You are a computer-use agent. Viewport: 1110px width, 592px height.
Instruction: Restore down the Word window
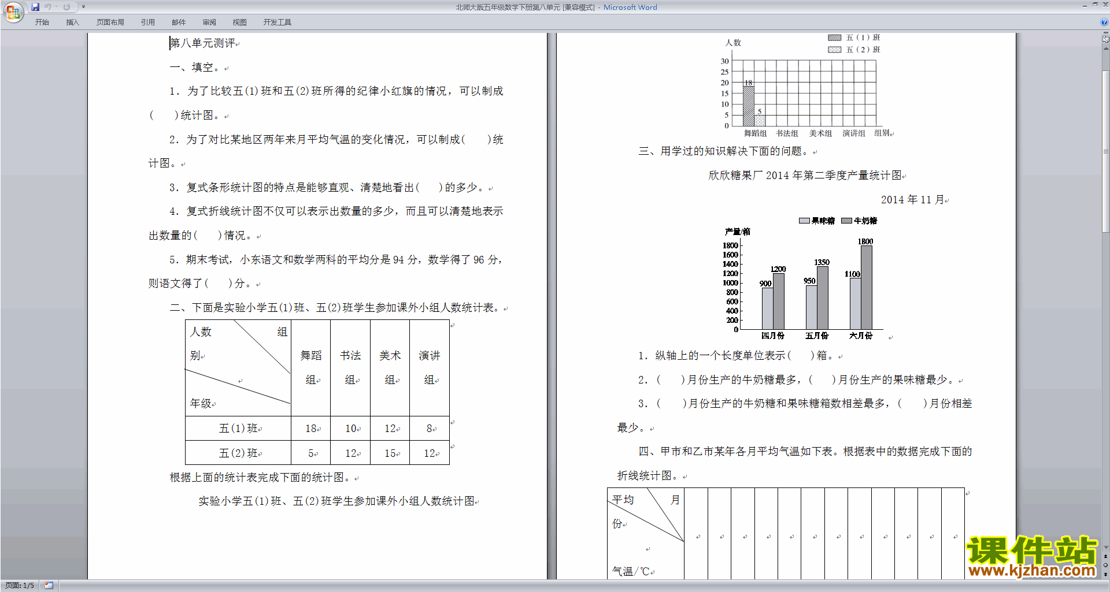1095,5
